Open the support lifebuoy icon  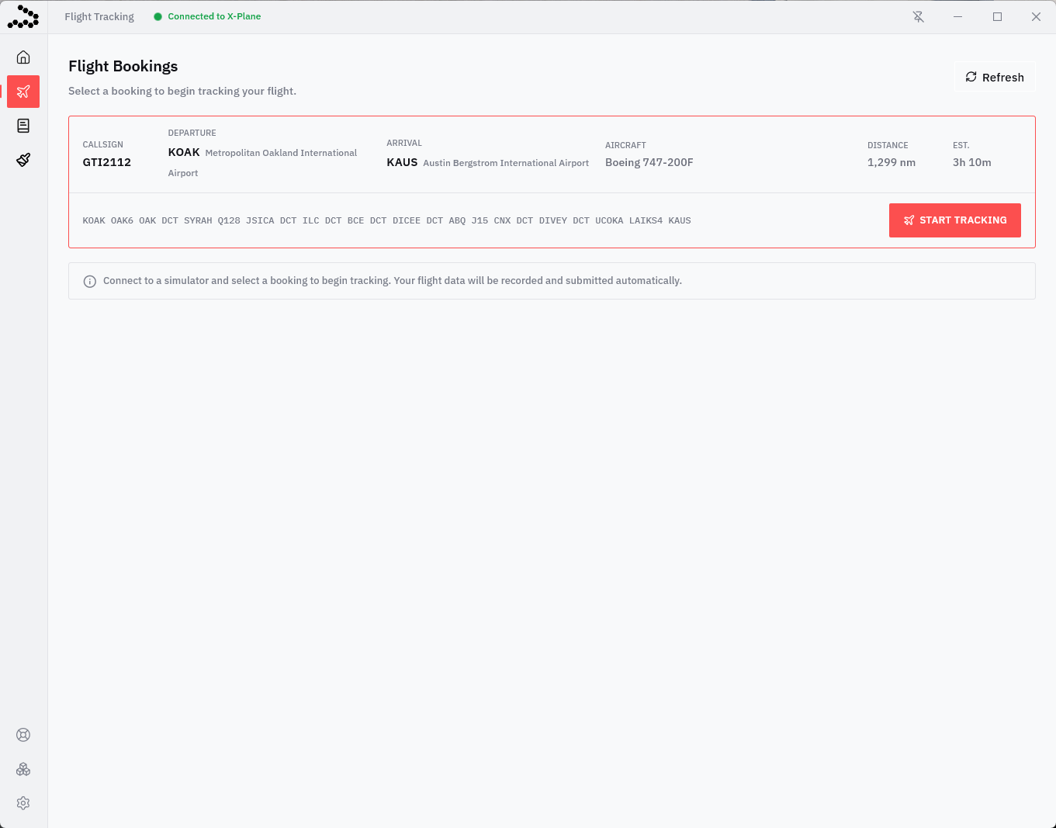tap(23, 735)
